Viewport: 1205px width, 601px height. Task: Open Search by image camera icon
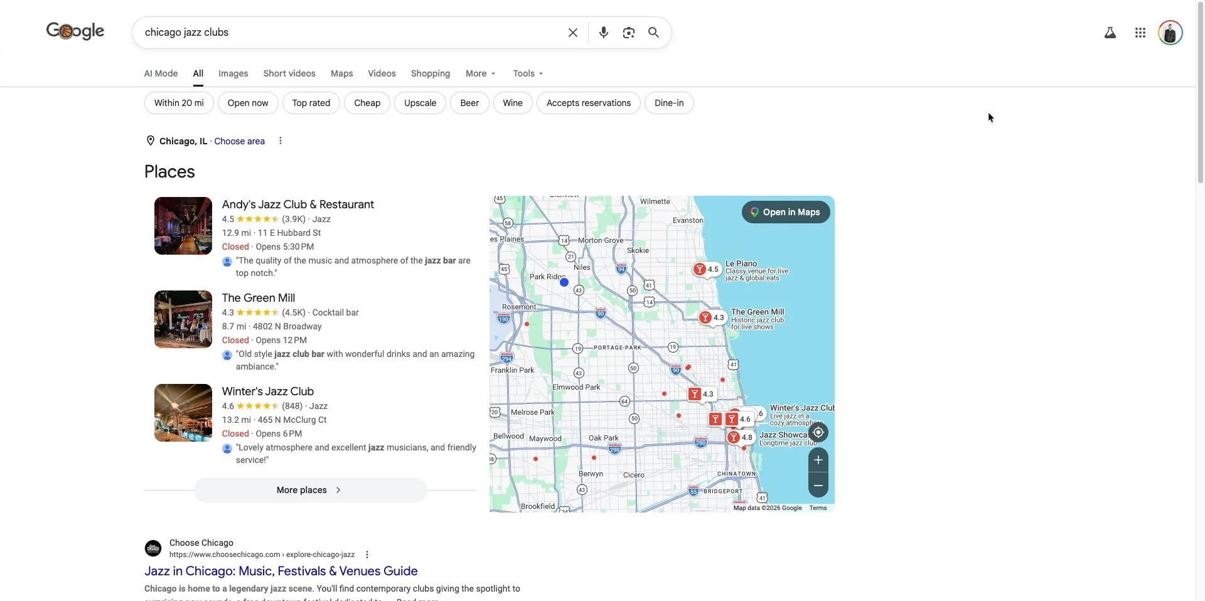(628, 33)
